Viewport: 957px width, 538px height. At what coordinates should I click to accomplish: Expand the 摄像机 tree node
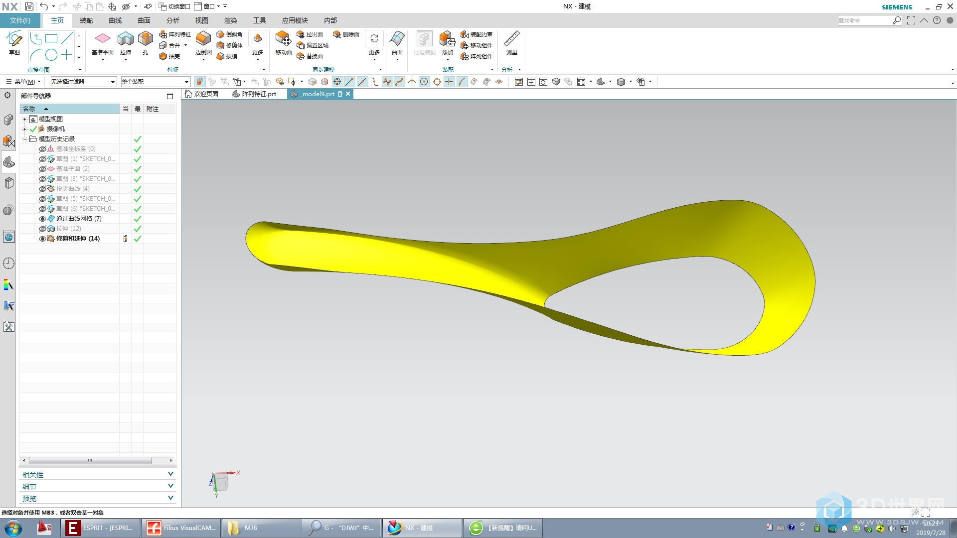pyautogui.click(x=24, y=129)
